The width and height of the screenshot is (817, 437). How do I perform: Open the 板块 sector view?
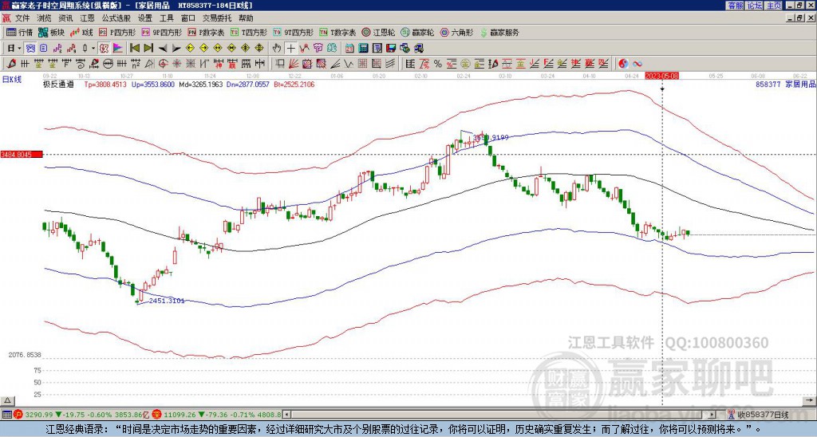coord(52,32)
